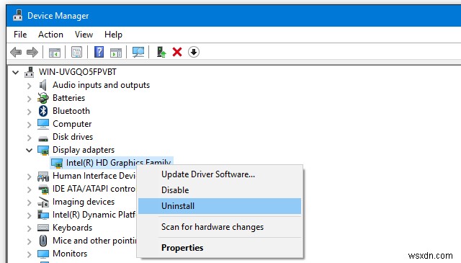The image size is (461, 263).
Task: Select the Imaging devices label
Action: click(x=84, y=202)
